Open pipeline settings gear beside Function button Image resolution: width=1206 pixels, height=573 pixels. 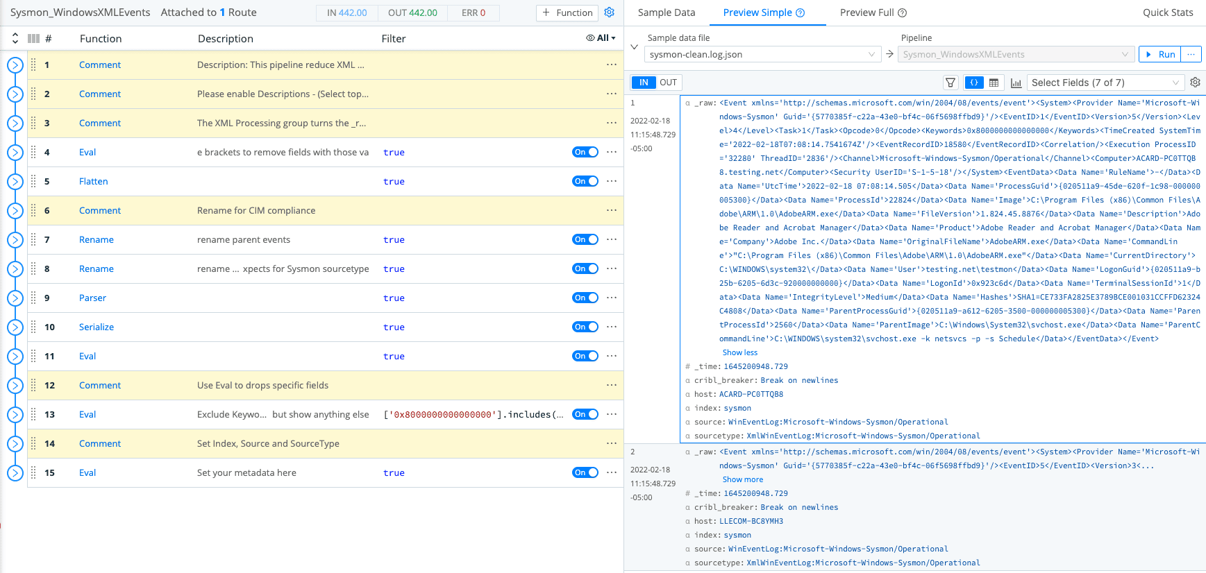(x=609, y=12)
